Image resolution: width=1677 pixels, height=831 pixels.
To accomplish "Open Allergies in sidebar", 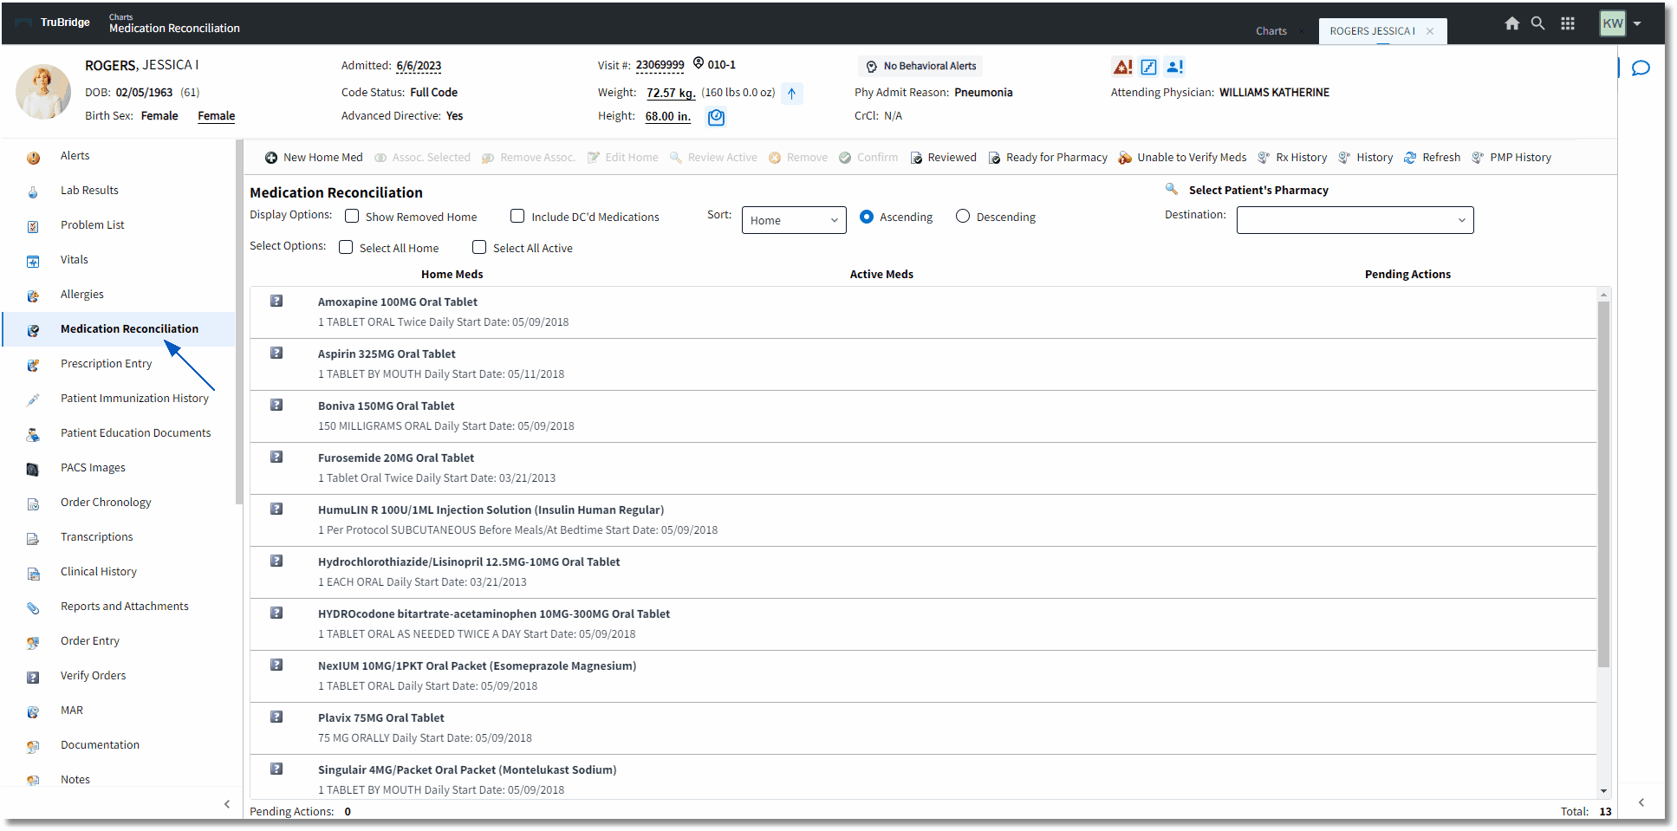I will pyautogui.click(x=82, y=295).
